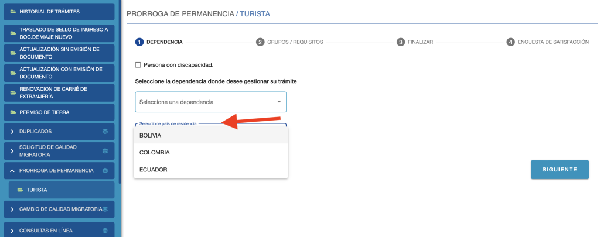
Task: Click layers icon in Prorroga de Permanencia row
Action: click(x=105, y=171)
